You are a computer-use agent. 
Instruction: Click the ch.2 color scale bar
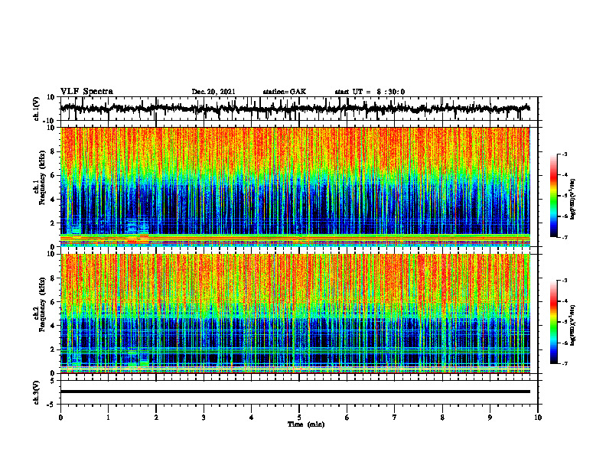coord(553,322)
